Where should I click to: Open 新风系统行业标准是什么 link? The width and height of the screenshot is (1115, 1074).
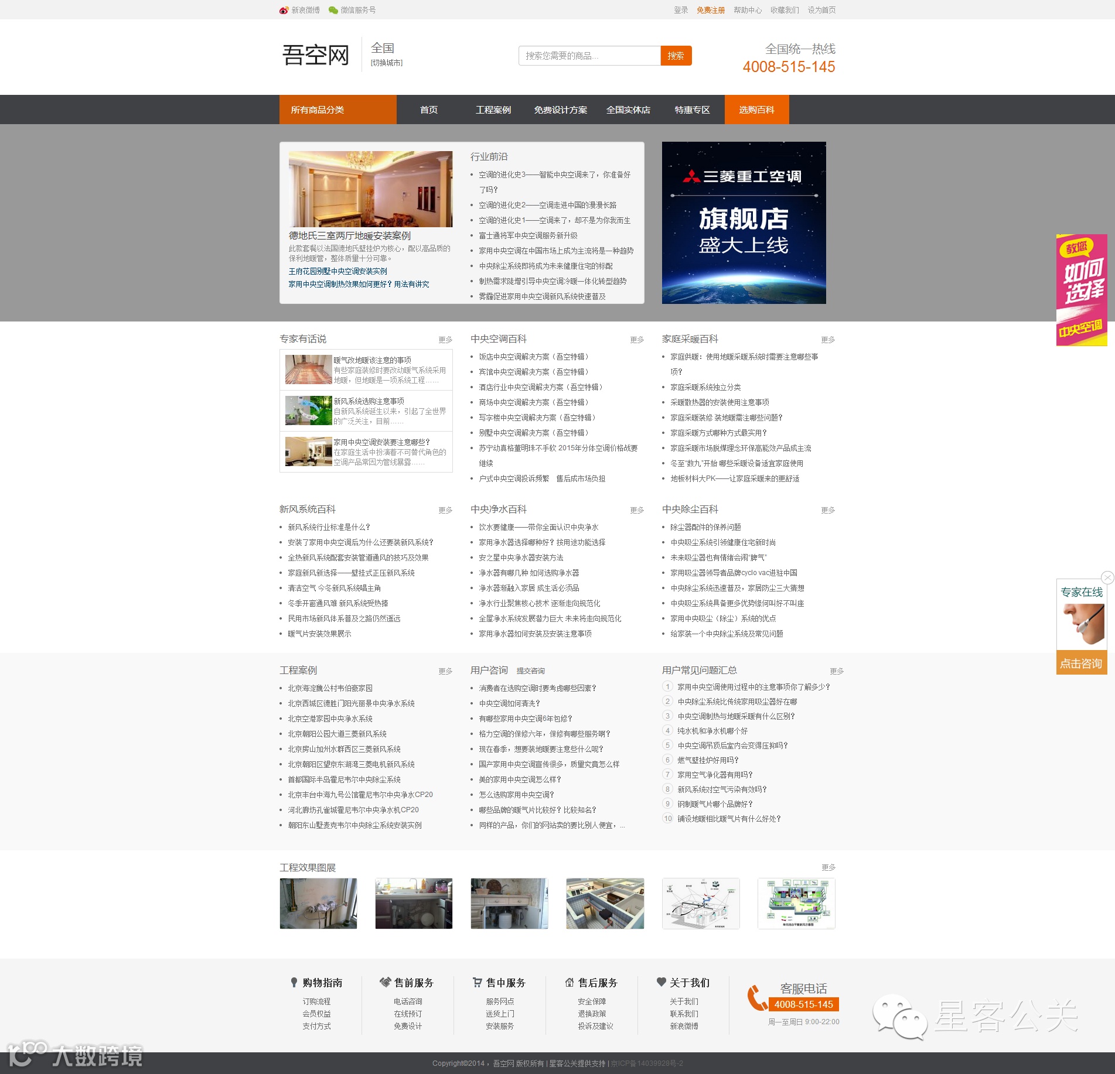coord(329,527)
